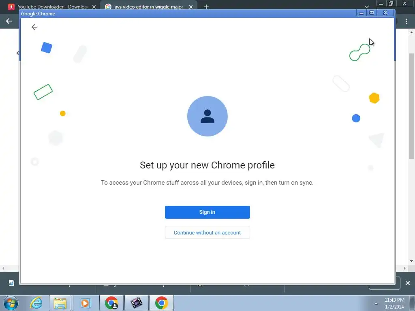Click the horizontal scrollbar left arrow
This screenshot has height=311, width=415.
pos(3,268)
